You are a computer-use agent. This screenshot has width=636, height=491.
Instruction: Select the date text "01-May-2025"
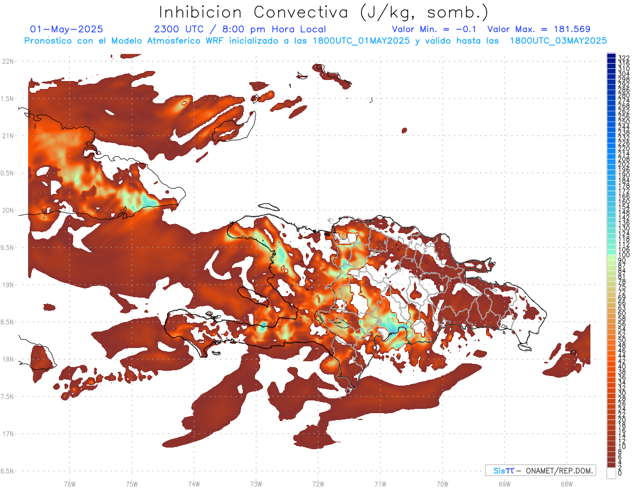66,29
